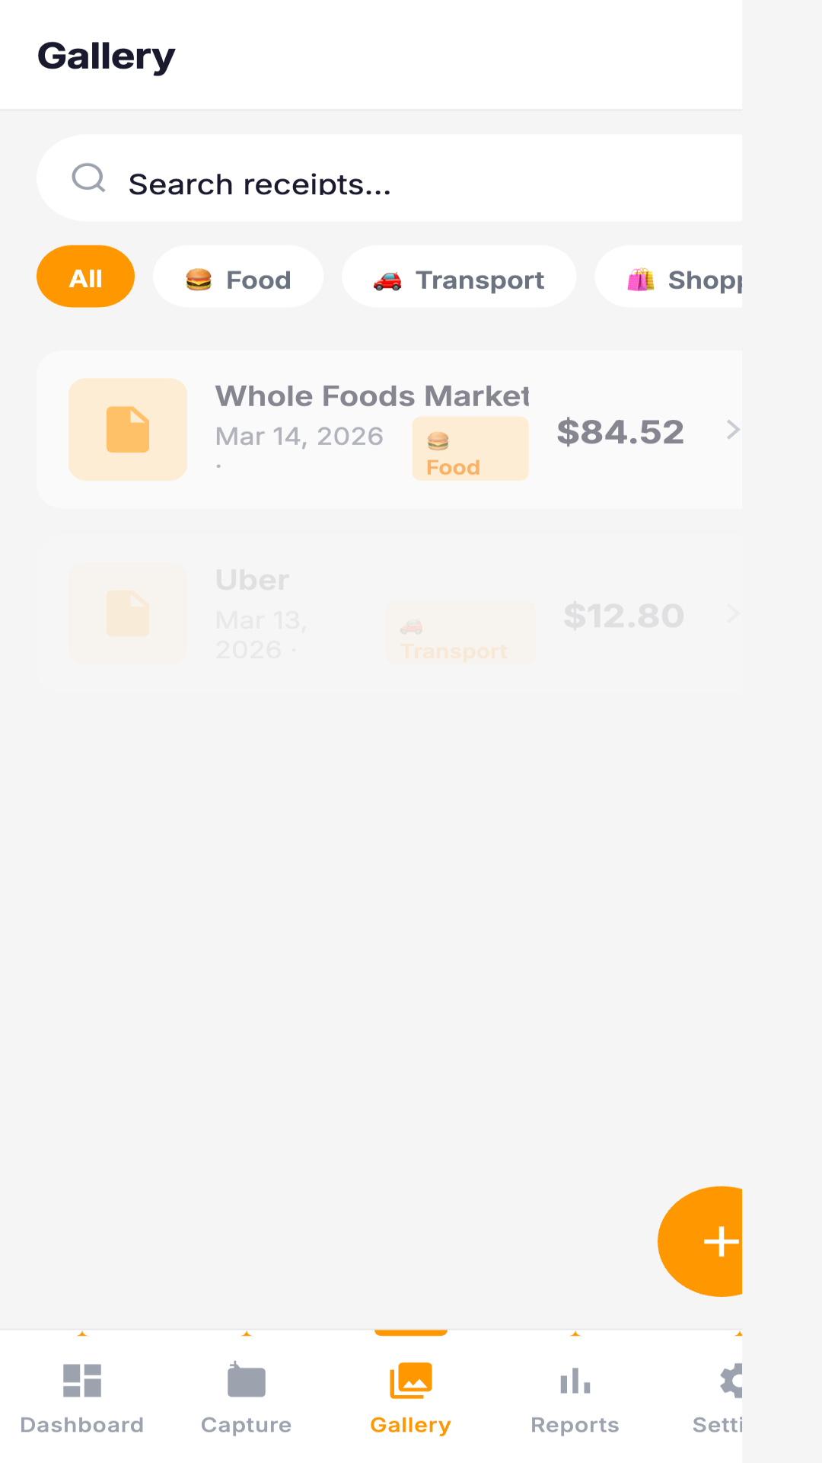Select the Gallery tab icon
The height and width of the screenshot is (1463, 822).
411,1381
